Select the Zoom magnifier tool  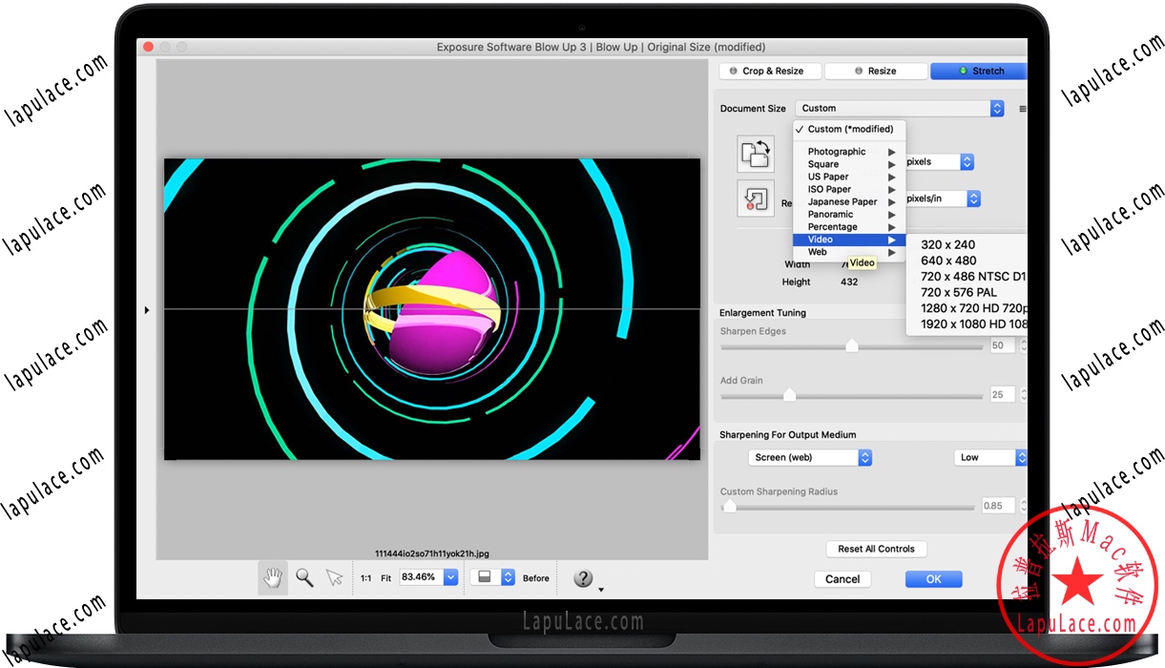(x=304, y=577)
